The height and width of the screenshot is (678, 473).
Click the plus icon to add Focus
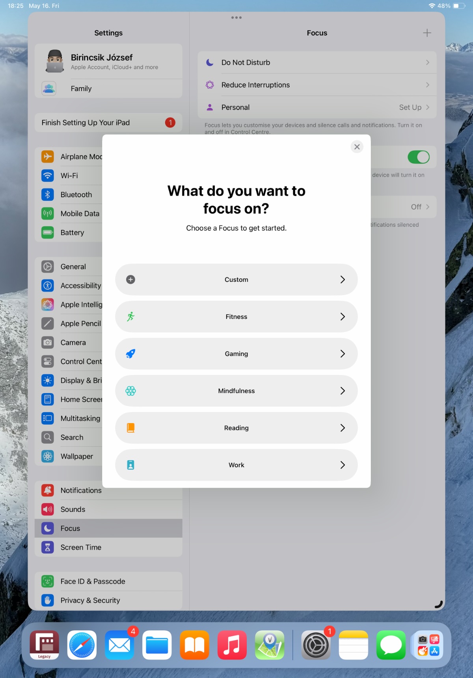point(427,33)
